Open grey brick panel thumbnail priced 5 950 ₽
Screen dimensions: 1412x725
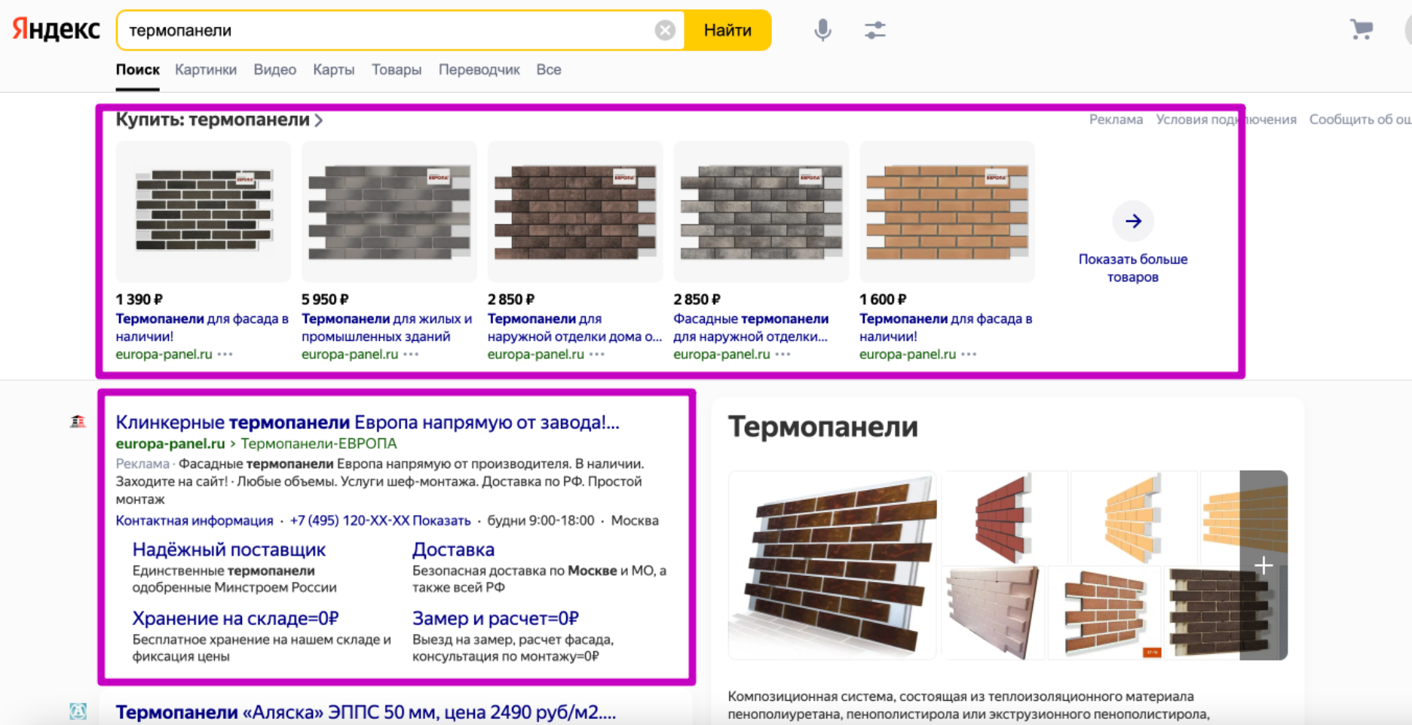(x=389, y=212)
